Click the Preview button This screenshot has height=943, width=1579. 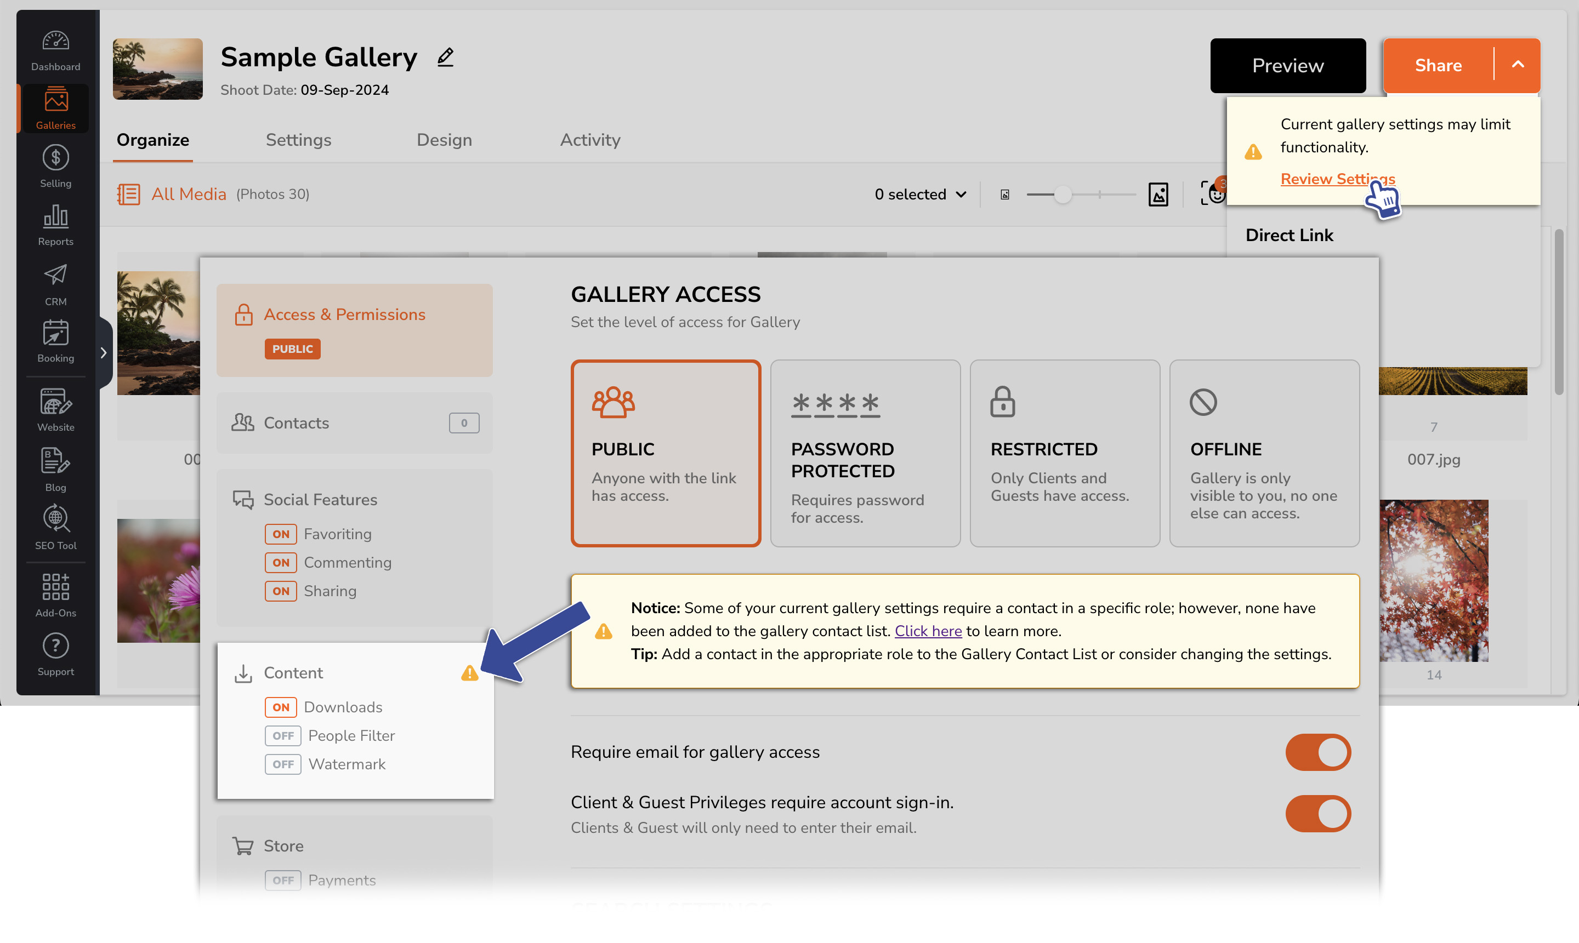(1288, 65)
